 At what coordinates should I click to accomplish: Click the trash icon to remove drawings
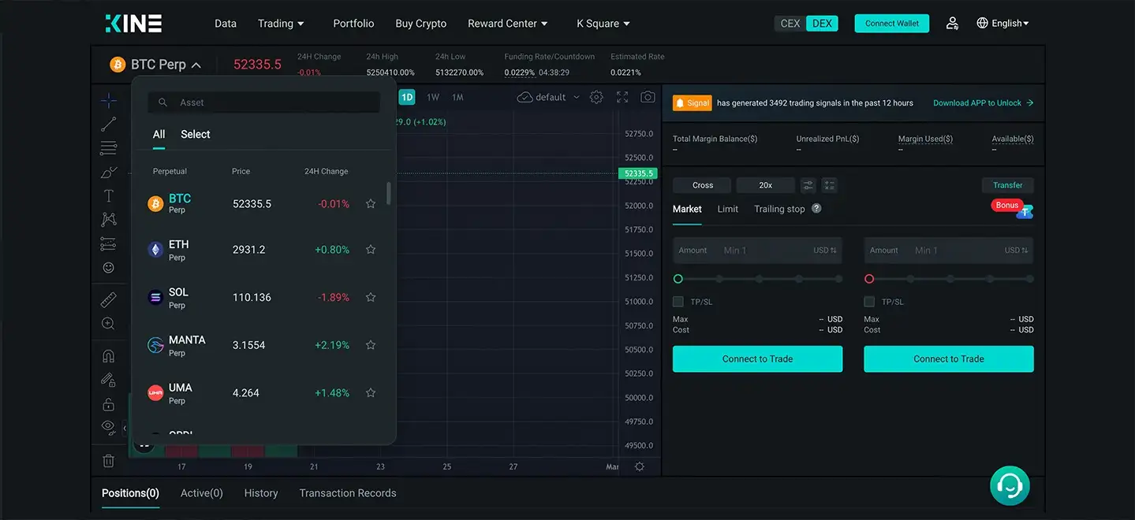pos(109,461)
